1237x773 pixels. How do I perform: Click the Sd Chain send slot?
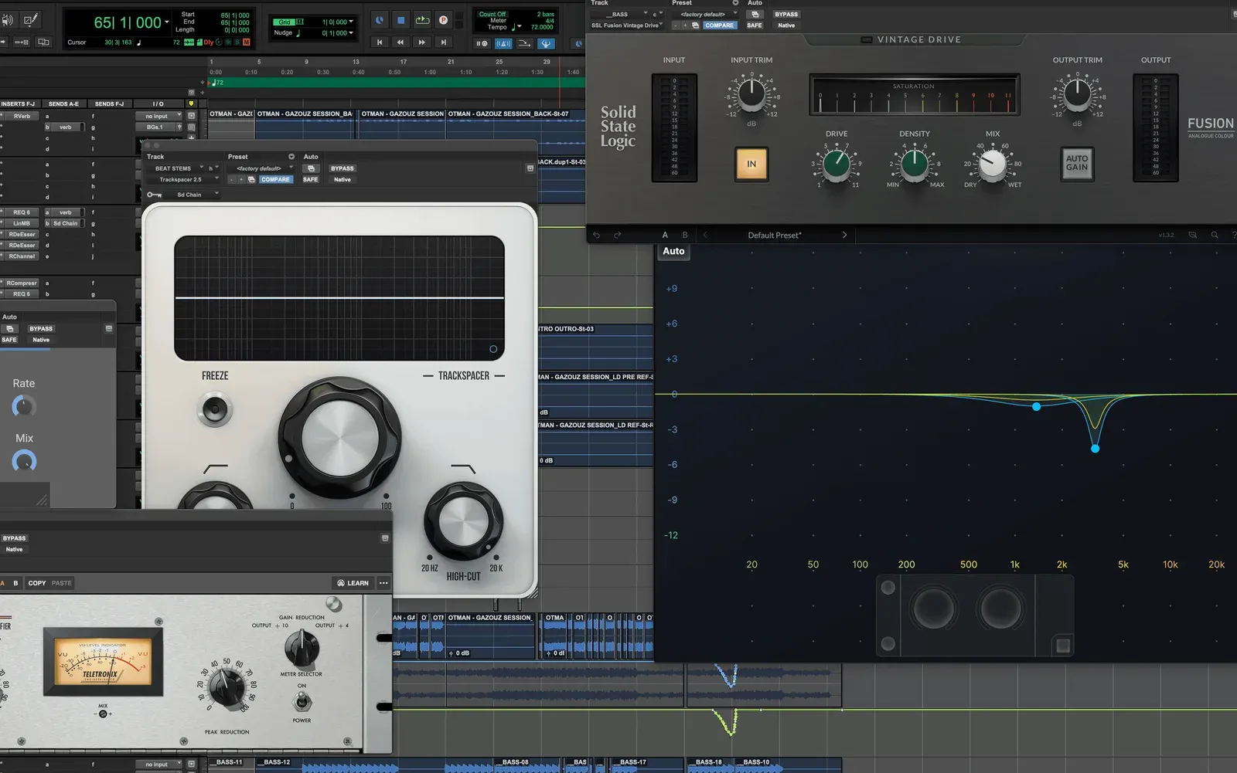[x=66, y=223]
